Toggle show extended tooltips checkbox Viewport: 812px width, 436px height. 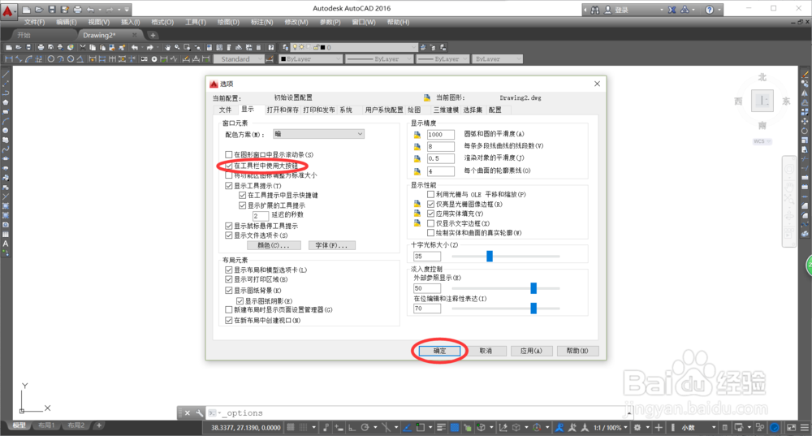click(242, 205)
